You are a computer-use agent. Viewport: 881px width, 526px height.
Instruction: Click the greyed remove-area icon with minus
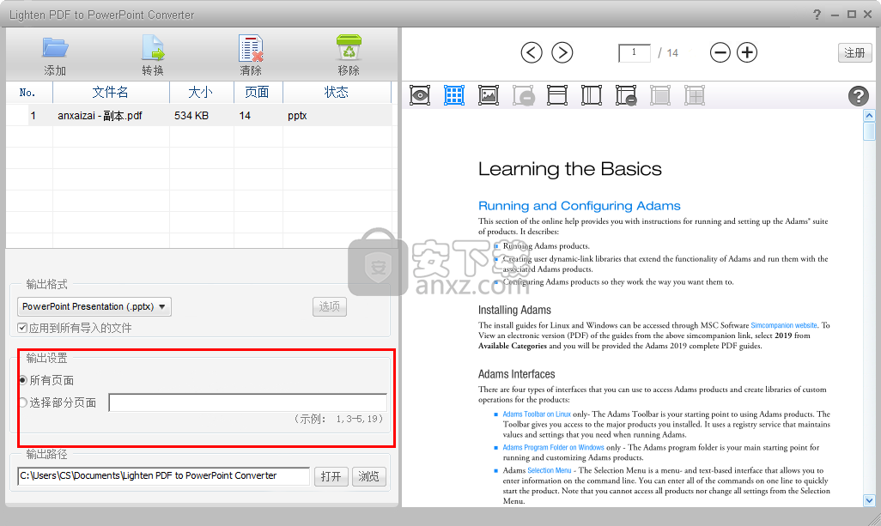click(x=523, y=95)
